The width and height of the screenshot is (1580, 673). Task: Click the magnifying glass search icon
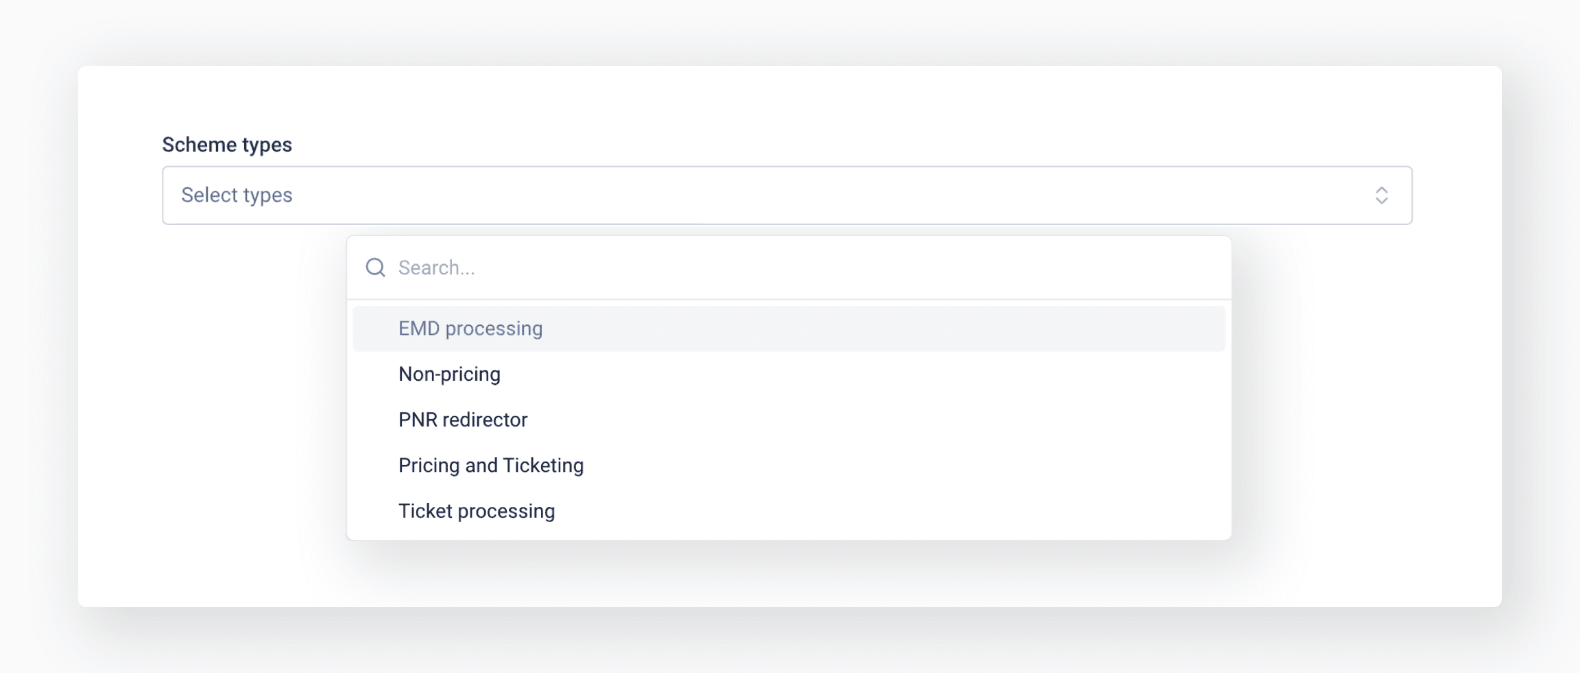click(x=375, y=268)
